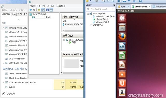166x98 pixels.
Task: Open Ubuntu Dash home launcher icon
Action: click(x=122, y=18)
